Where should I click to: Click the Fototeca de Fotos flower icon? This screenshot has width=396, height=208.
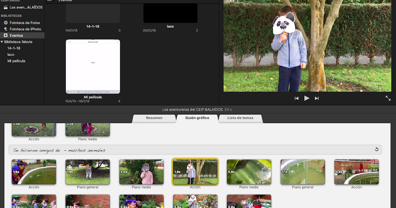tap(6, 23)
